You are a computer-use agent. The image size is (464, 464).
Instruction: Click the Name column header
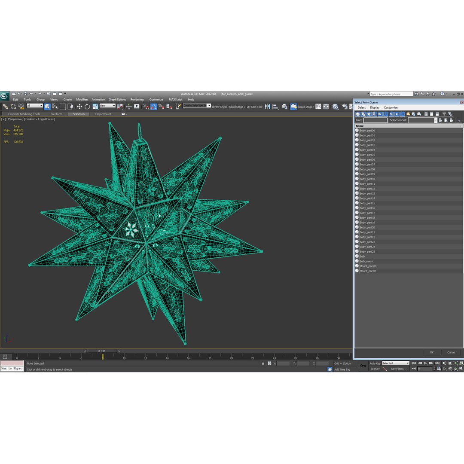coord(408,126)
